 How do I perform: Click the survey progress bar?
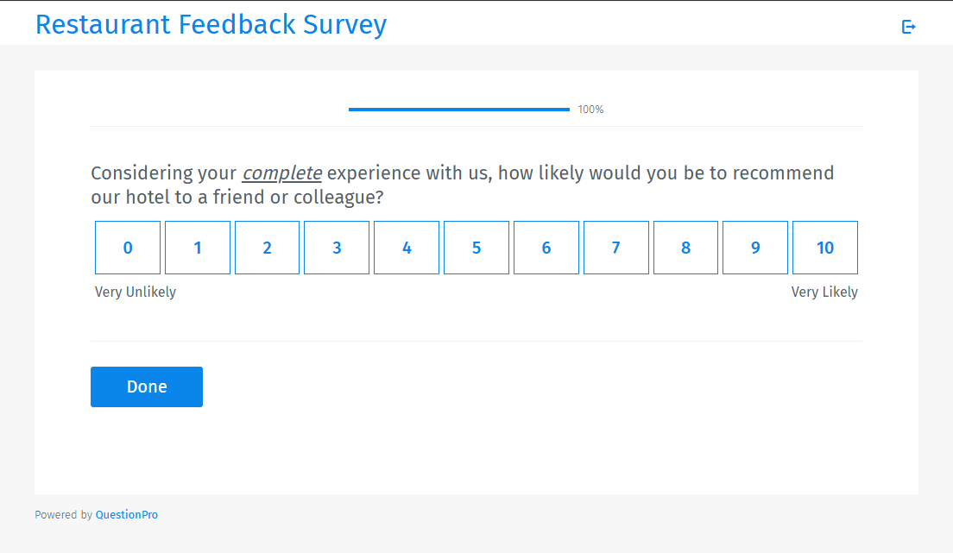pyautogui.click(x=458, y=110)
